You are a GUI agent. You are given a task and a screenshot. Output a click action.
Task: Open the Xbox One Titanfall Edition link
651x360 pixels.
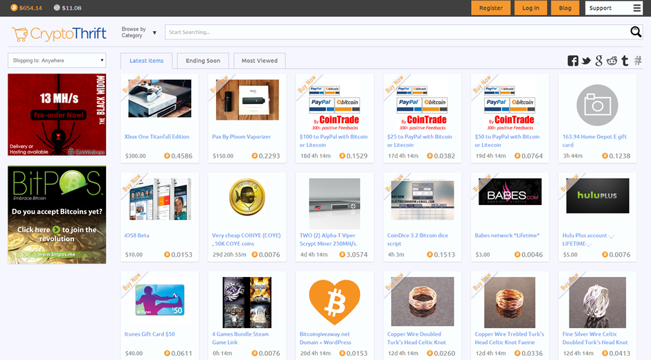pos(157,136)
